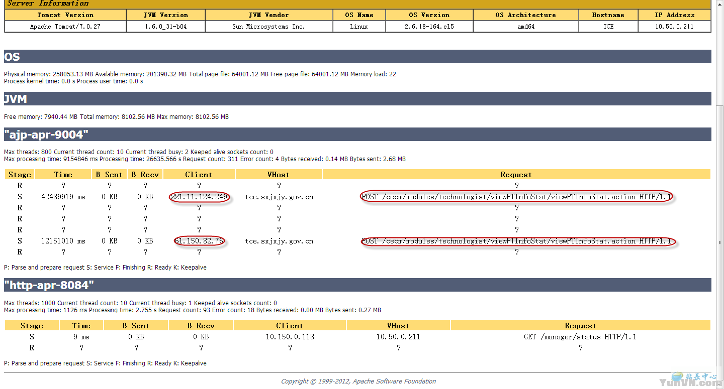The height and width of the screenshot is (389, 724).
Task: Select 10.50.0.211 in the Server Information table
Action: pos(674,27)
